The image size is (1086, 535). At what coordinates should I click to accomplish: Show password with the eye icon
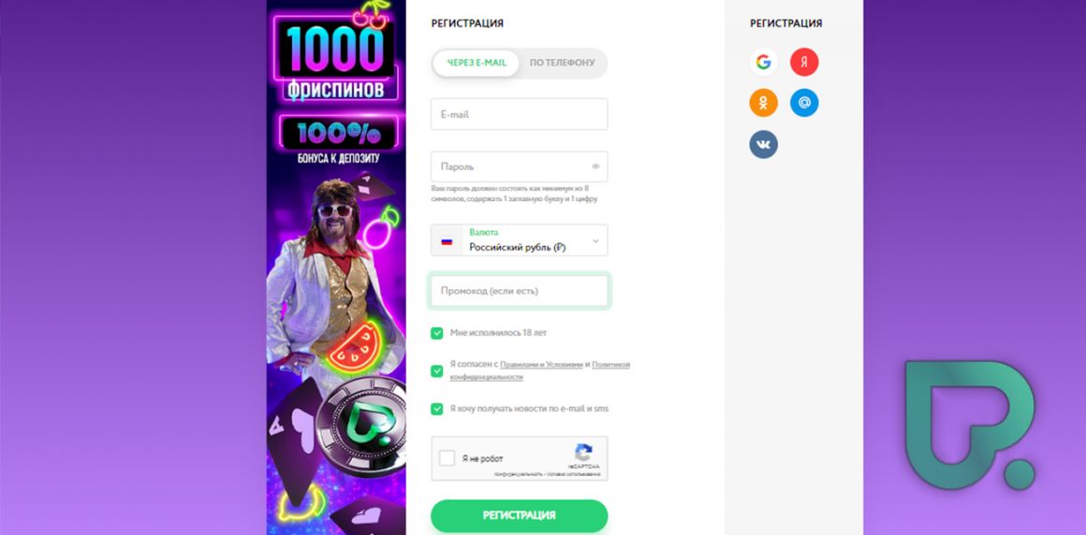coord(595,166)
